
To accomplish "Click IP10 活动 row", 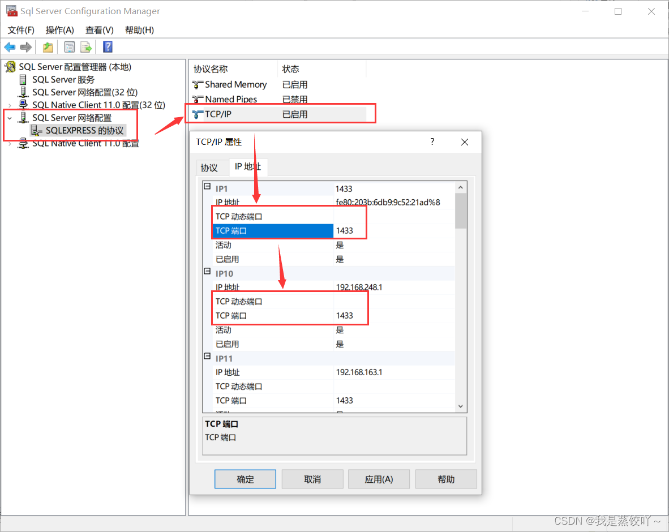I will click(x=333, y=330).
